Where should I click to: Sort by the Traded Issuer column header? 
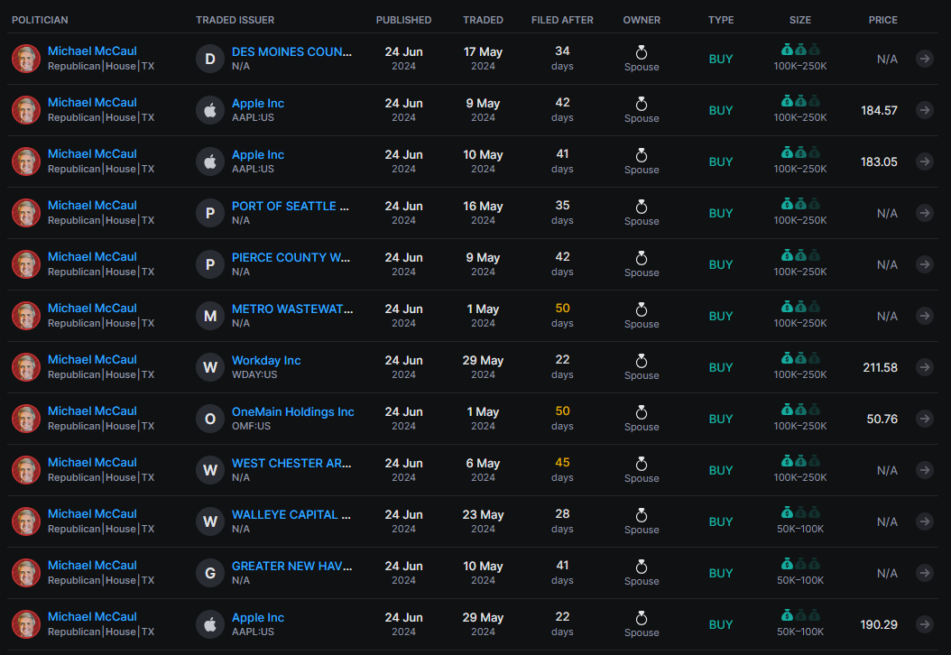point(235,20)
